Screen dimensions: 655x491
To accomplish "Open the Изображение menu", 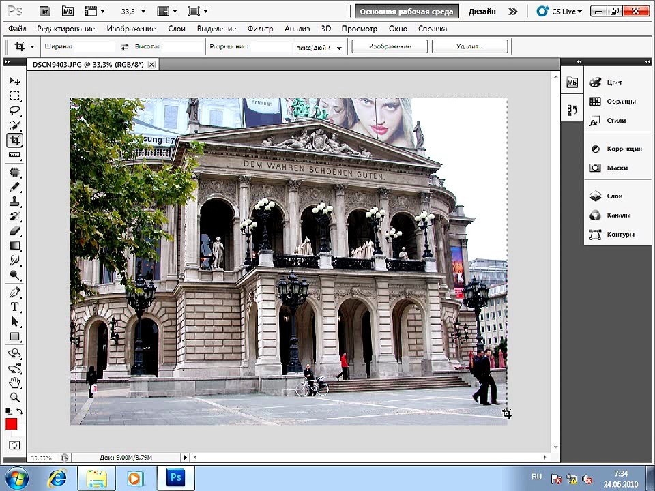I will (x=131, y=29).
